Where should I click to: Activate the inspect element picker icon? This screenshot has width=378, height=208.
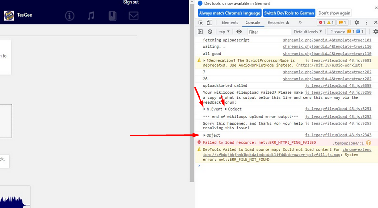coord(200,22)
